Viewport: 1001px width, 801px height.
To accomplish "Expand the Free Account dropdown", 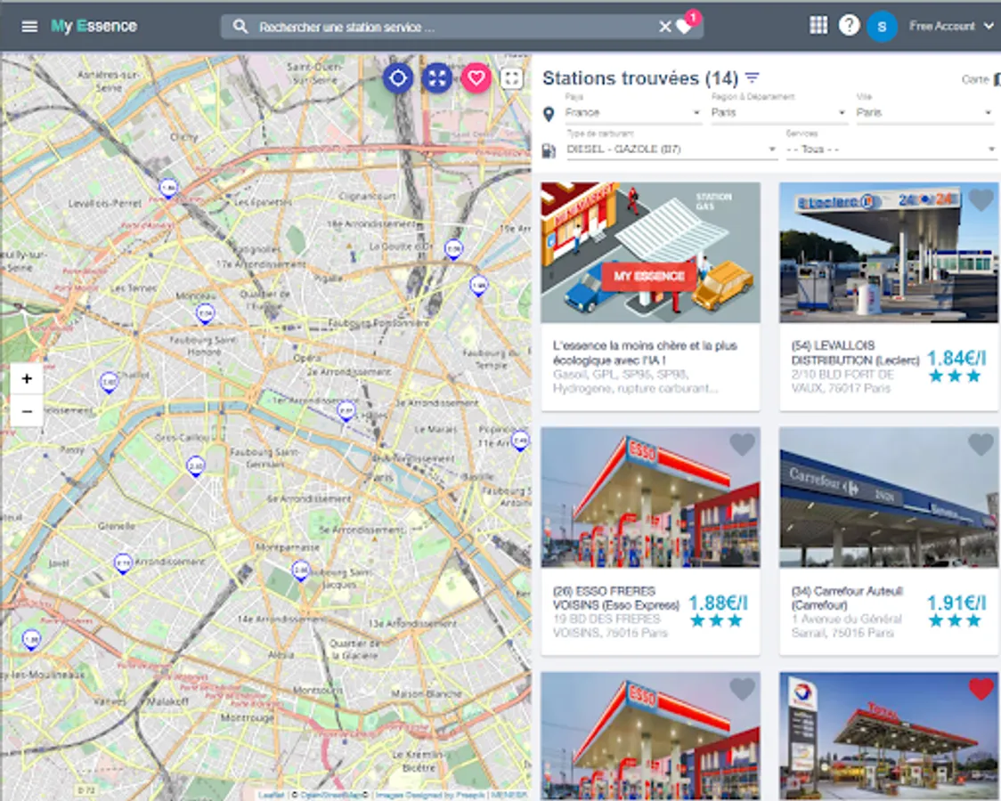I will (951, 26).
